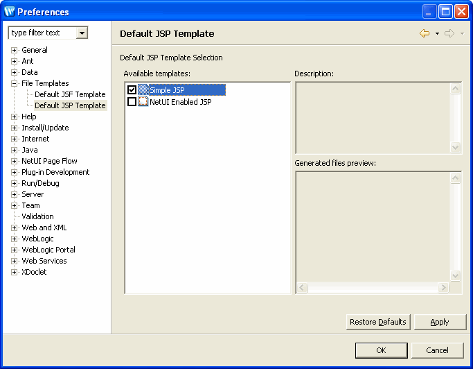
Task: Close the Preferences window
Action: point(461,12)
